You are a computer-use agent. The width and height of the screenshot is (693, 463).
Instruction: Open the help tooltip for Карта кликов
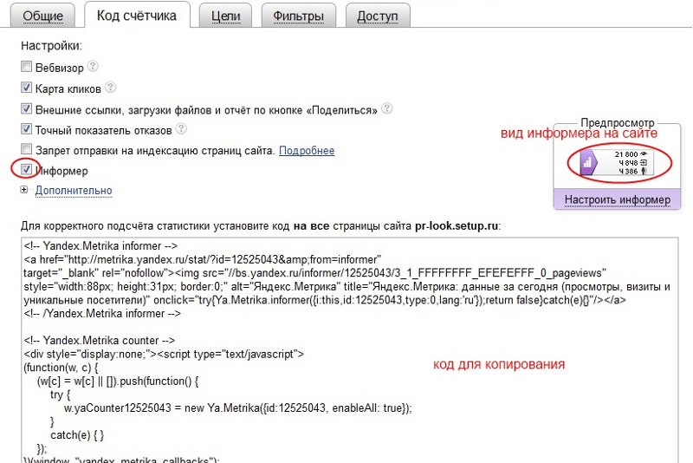tap(110, 88)
